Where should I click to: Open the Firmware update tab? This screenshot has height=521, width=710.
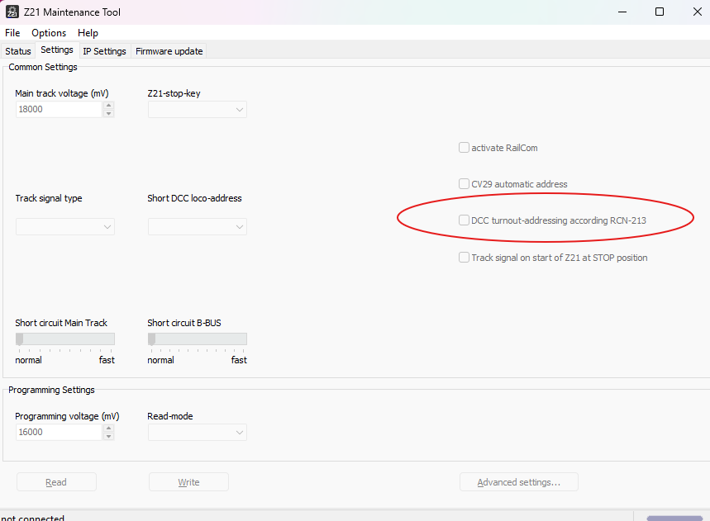point(169,51)
